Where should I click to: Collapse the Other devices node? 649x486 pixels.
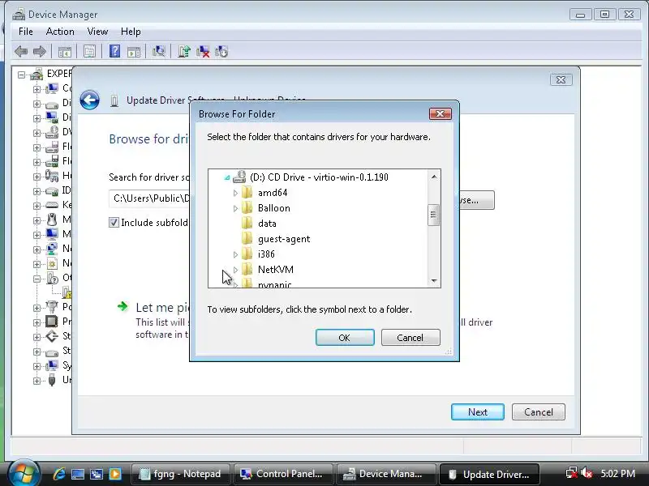click(x=37, y=279)
